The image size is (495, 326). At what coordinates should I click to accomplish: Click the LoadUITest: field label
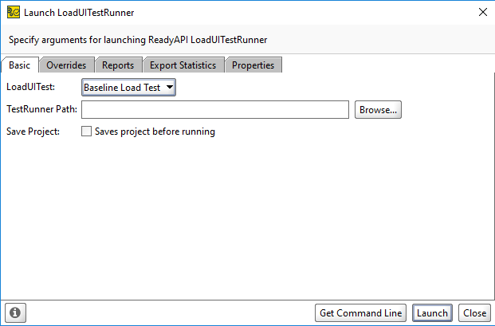tap(30, 87)
